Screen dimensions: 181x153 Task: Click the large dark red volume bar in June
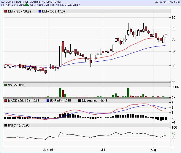click(x=63, y=94)
